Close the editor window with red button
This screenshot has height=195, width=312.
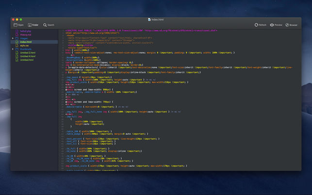[13, 19]
